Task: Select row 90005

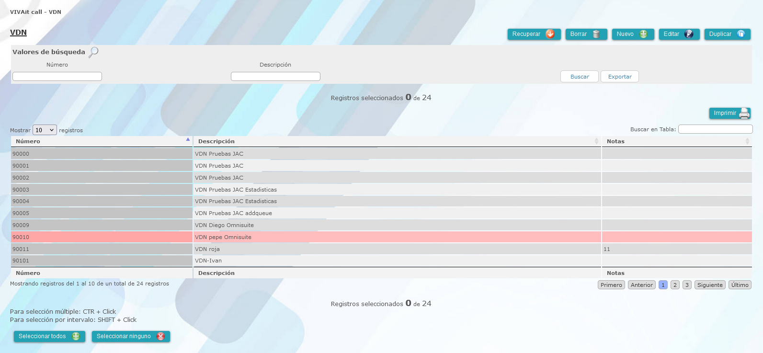Action: coord(381,213)
